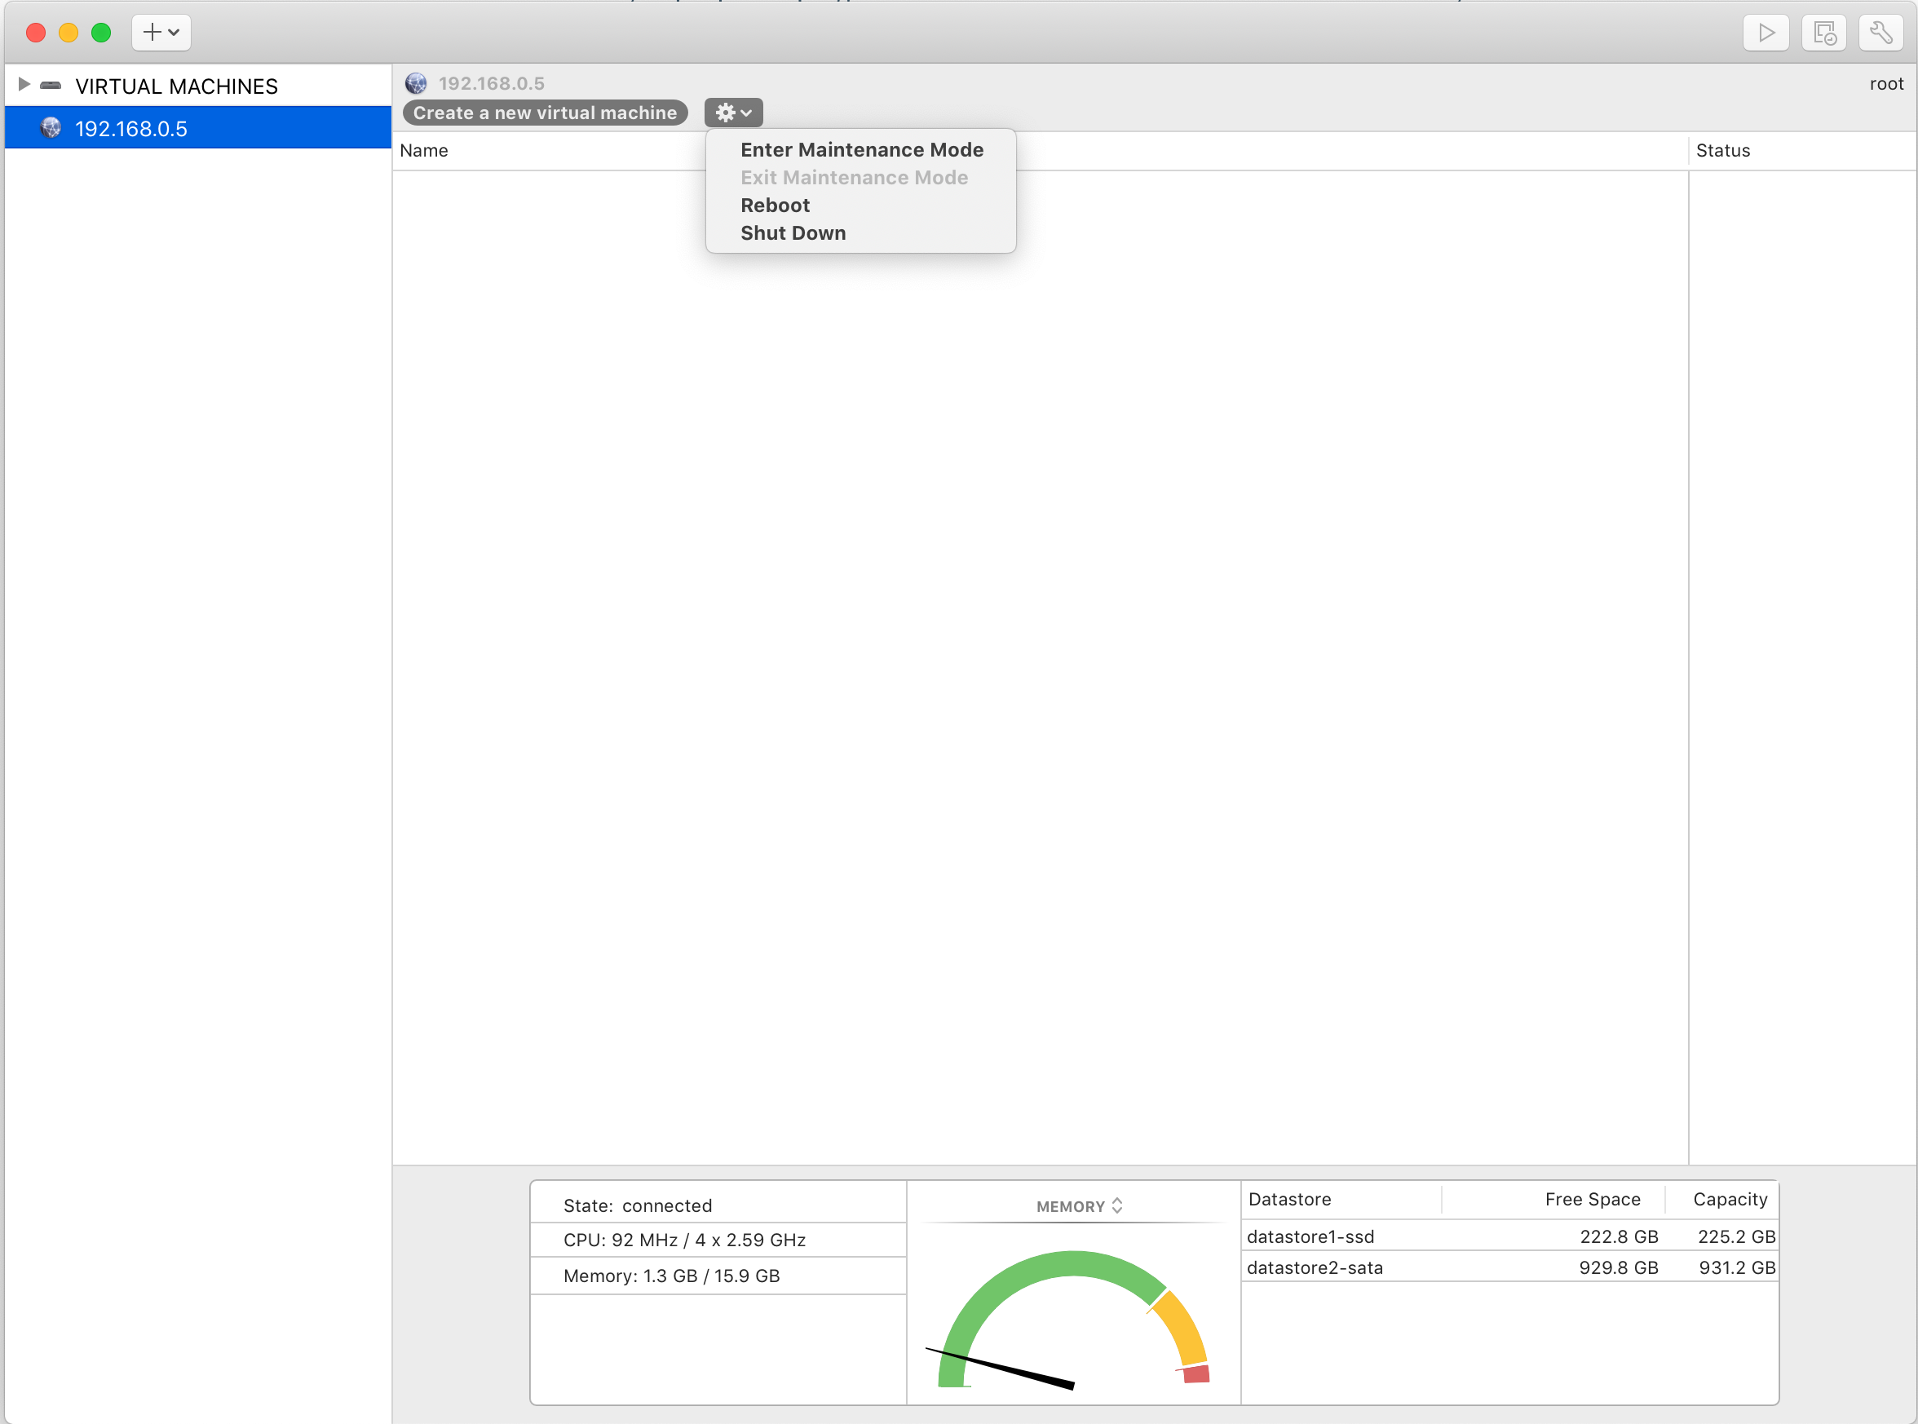
Task: Select the datastore1-ssd row
Action: (1310, 1236)
